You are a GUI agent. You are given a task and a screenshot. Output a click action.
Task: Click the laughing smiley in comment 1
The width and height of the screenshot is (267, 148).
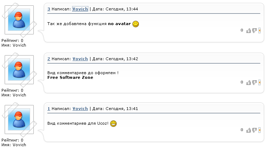[x=113, y=124]
